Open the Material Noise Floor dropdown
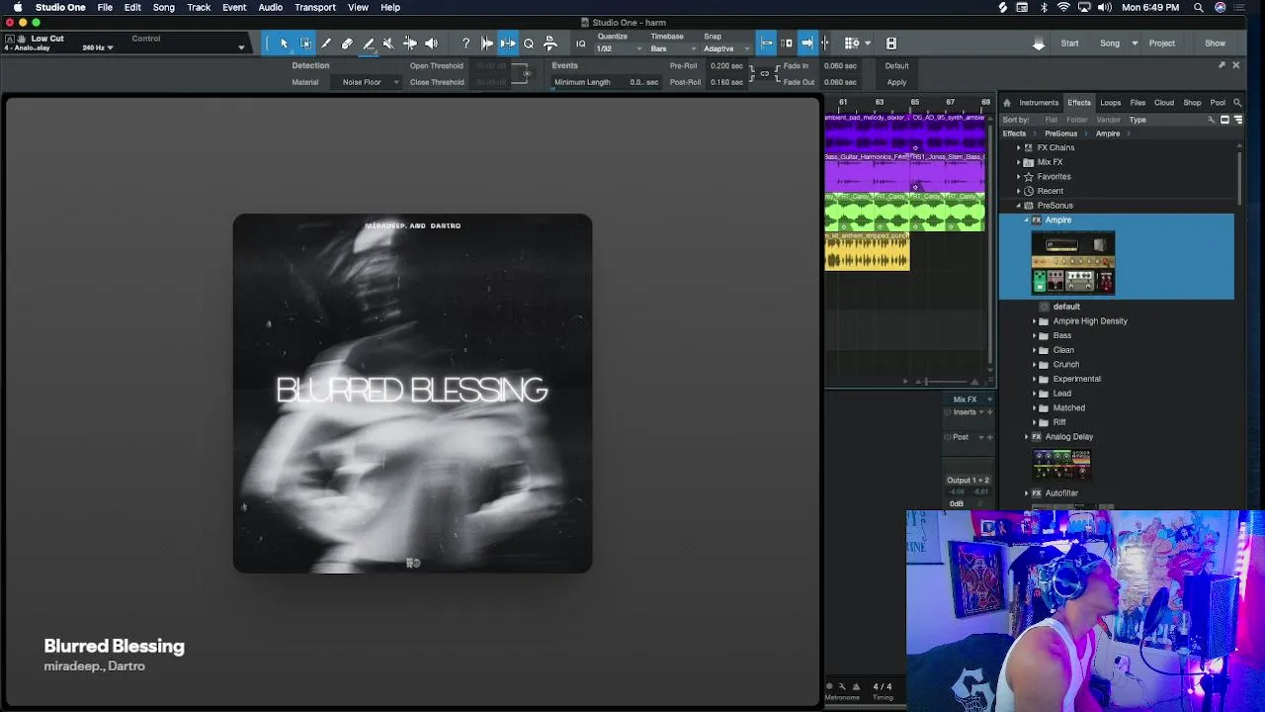 pos(368,82)
